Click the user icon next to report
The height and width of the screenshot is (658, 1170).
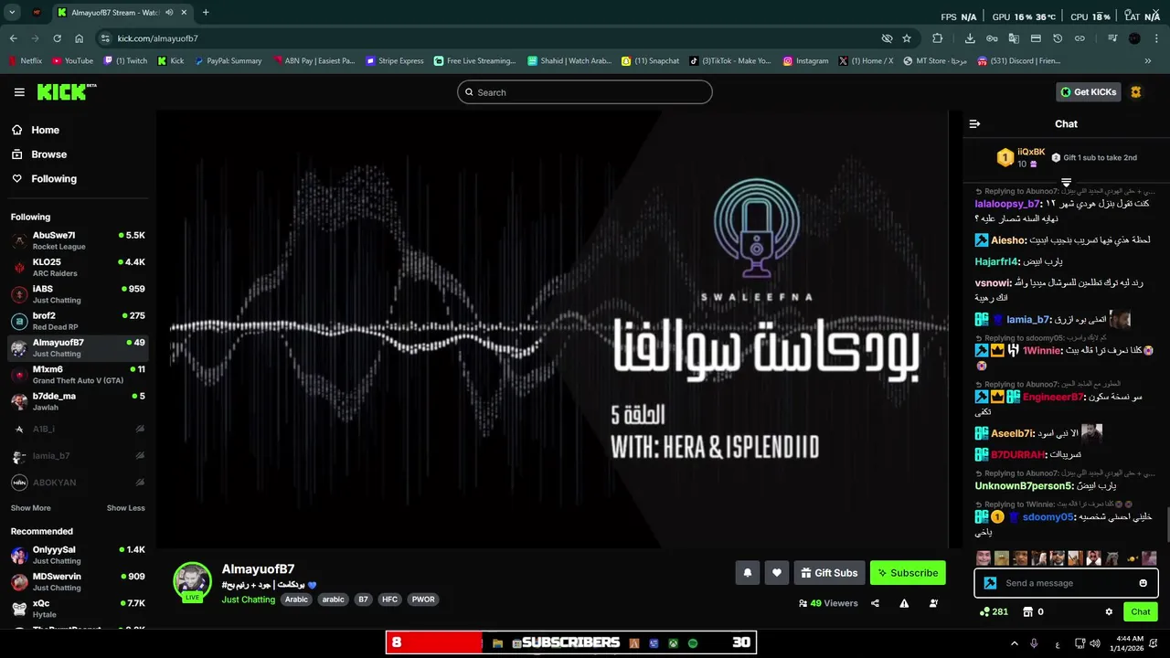(x=933, y=603)
